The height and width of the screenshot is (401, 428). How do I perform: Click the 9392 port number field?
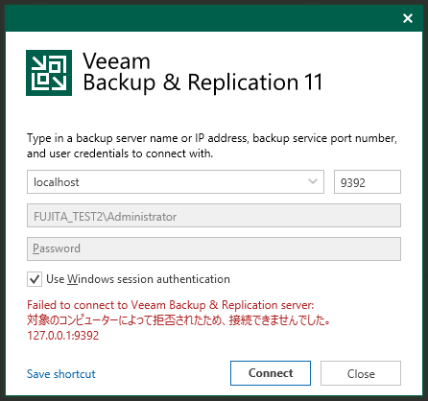pyautogui.click(x=368, y=182)
